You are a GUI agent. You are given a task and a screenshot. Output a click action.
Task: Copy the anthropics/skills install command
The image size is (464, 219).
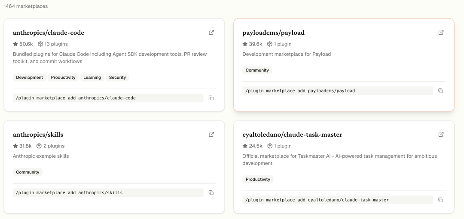[211, 193]
